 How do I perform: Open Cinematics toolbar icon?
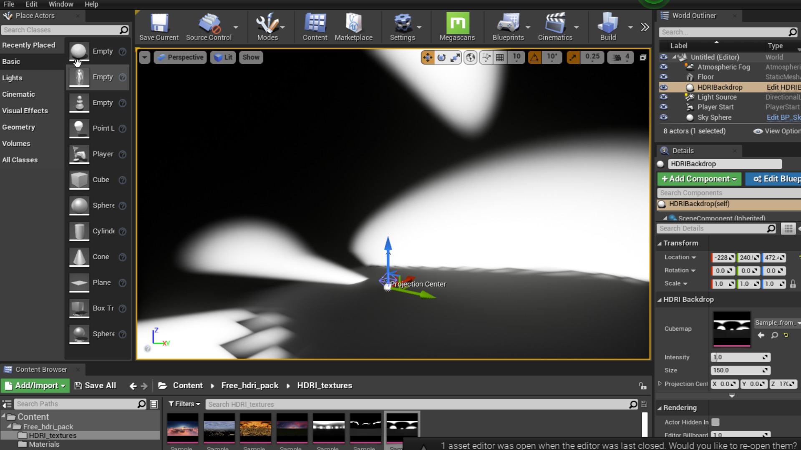coord(555,27)
